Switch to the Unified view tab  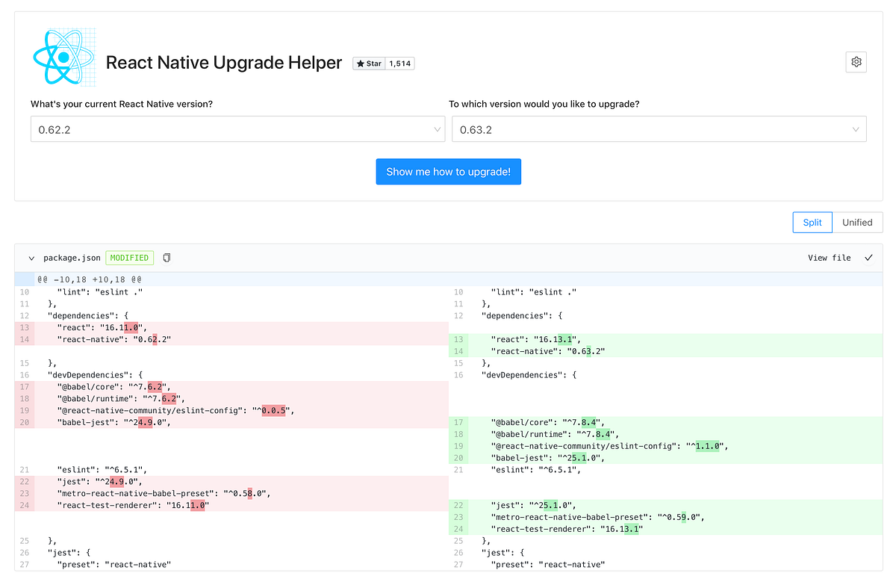click(x=857, y=222)
